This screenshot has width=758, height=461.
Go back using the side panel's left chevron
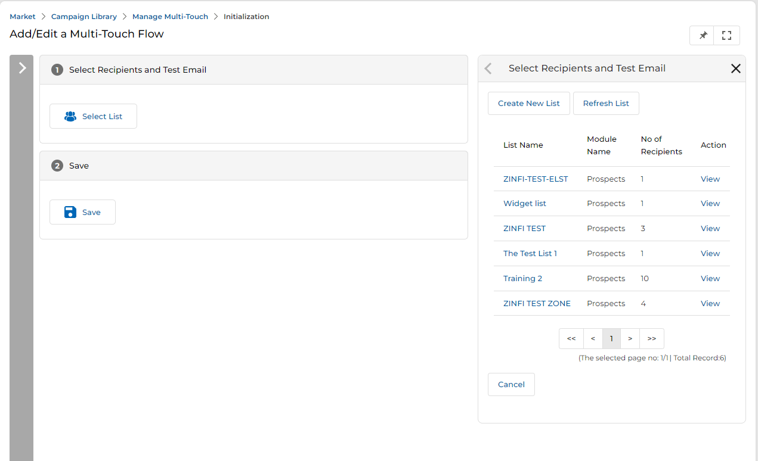(x=488, y=68)
